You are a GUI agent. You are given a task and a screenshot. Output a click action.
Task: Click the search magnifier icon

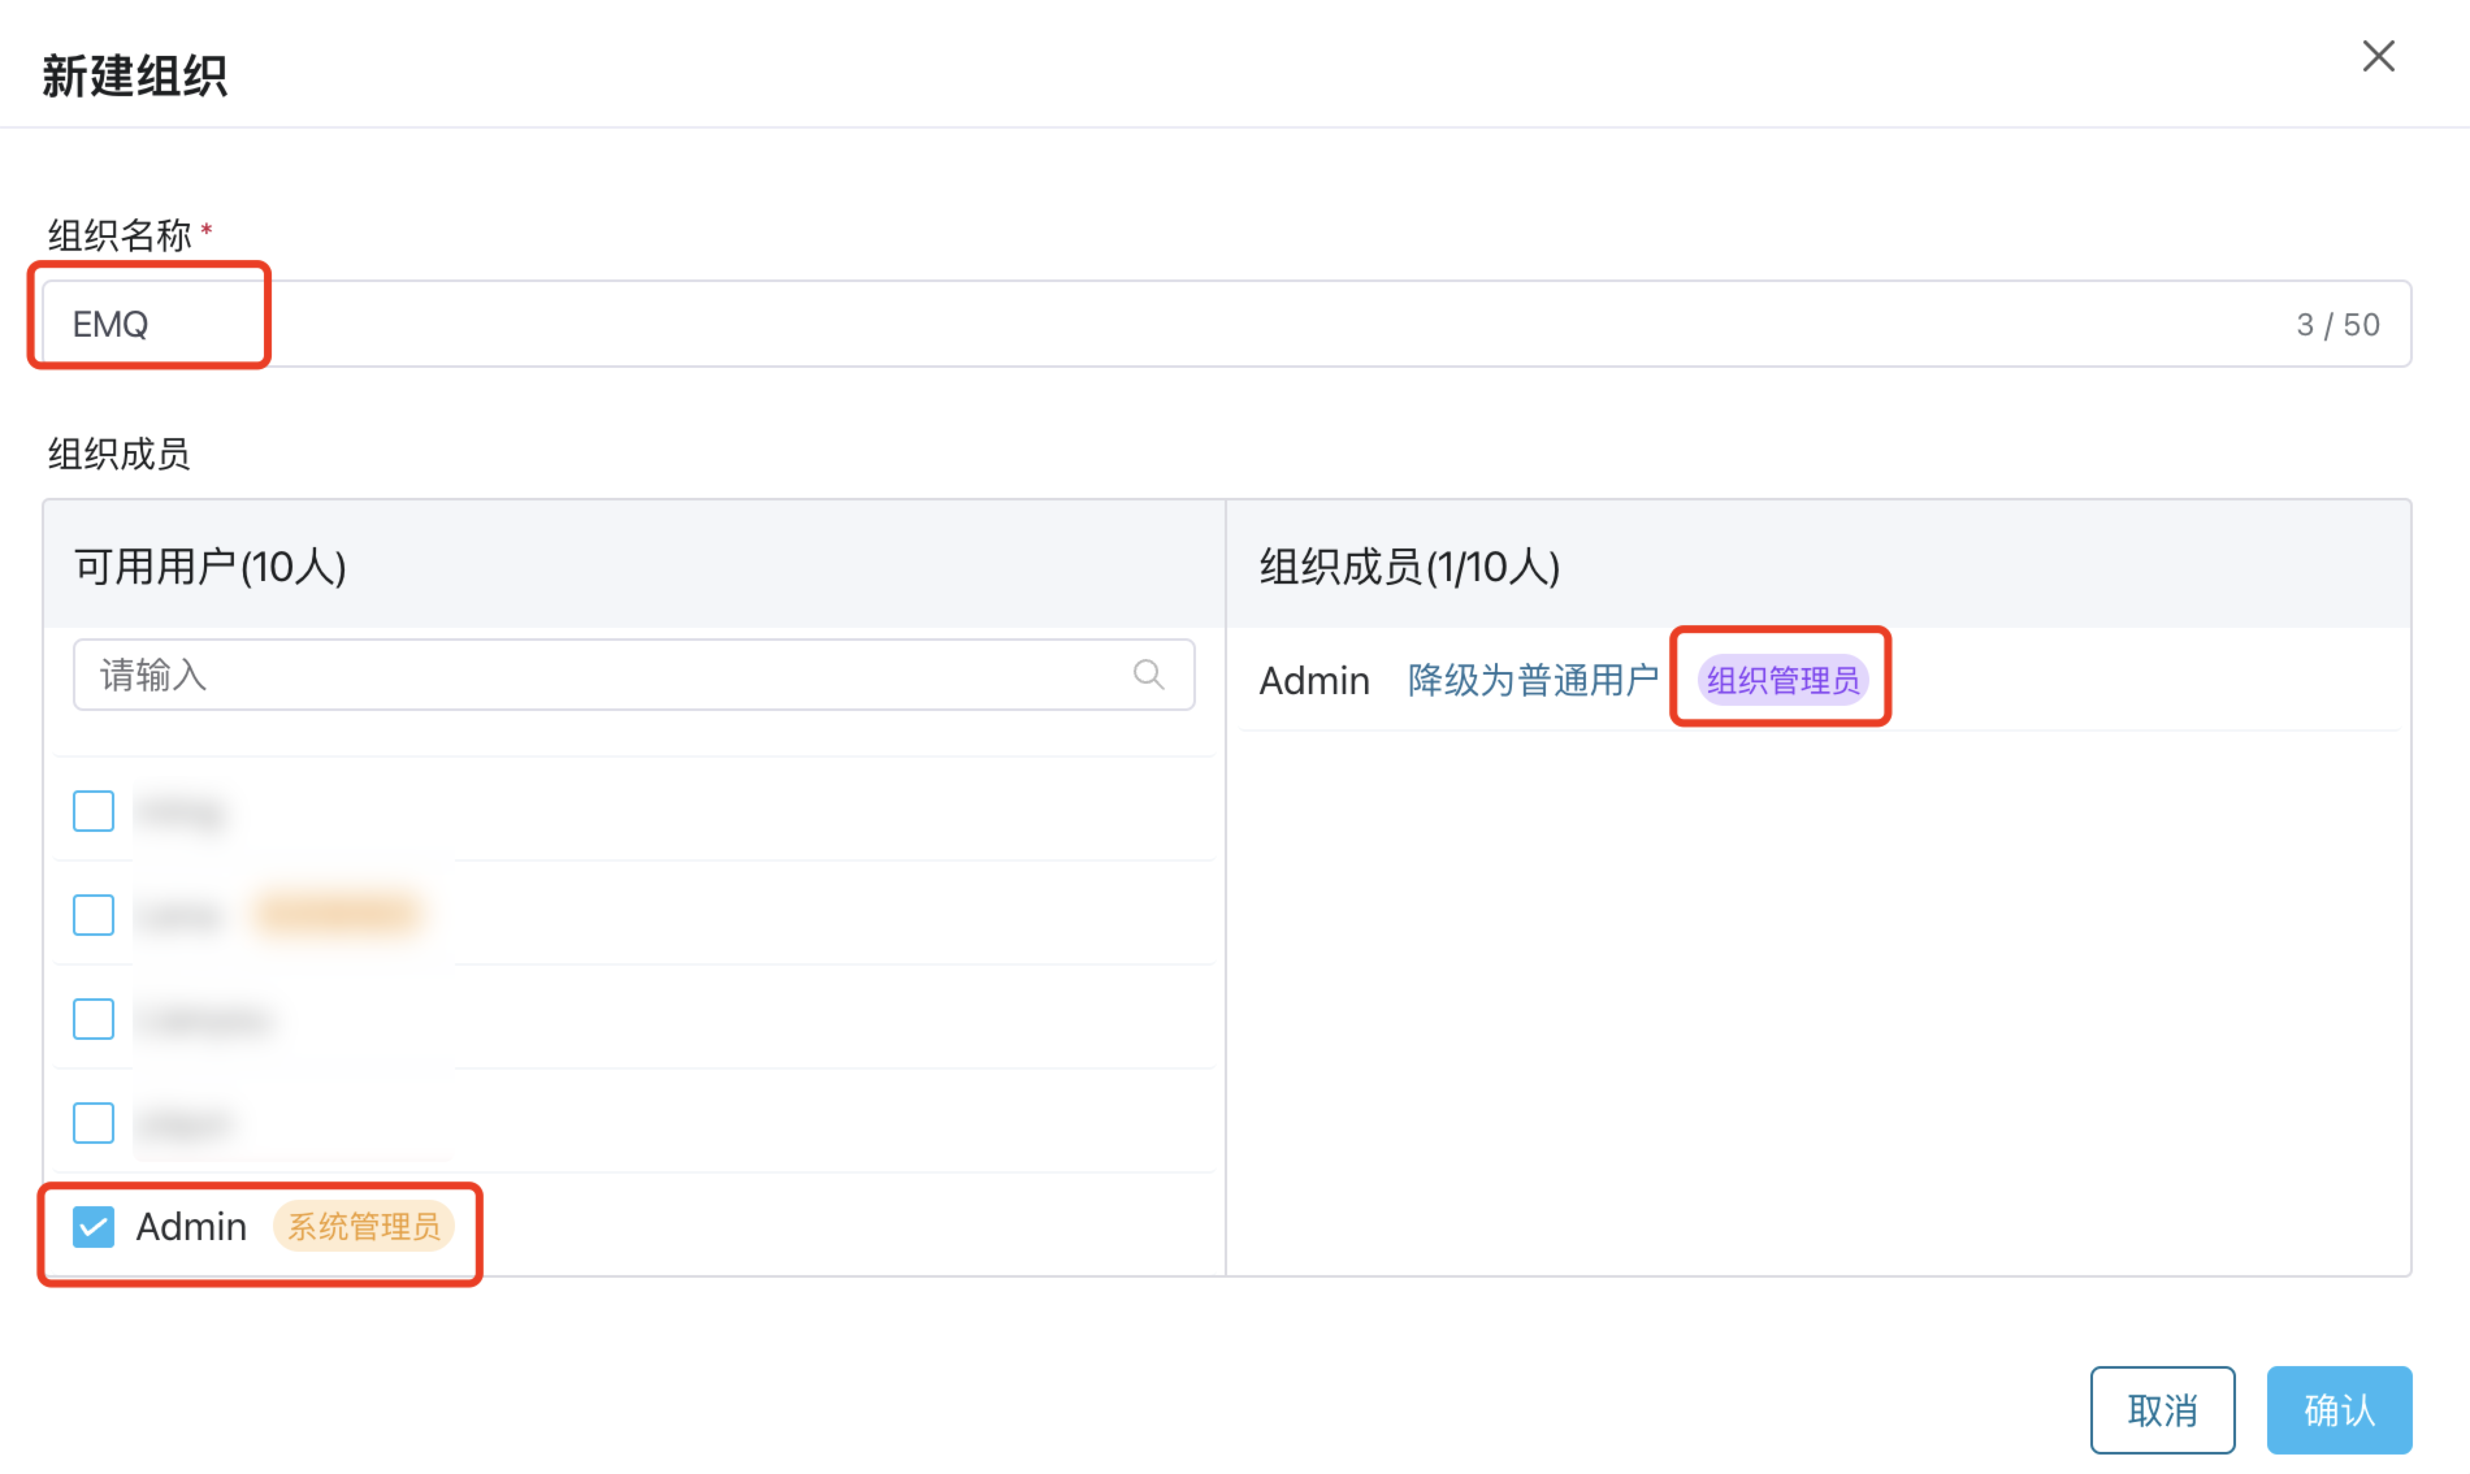click(1148, 675)
